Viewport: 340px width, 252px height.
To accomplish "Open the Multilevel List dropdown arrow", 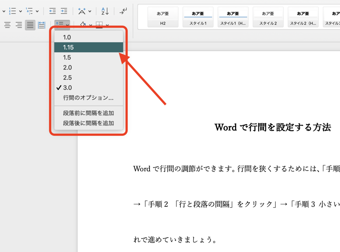I will (x=37, y=11).
